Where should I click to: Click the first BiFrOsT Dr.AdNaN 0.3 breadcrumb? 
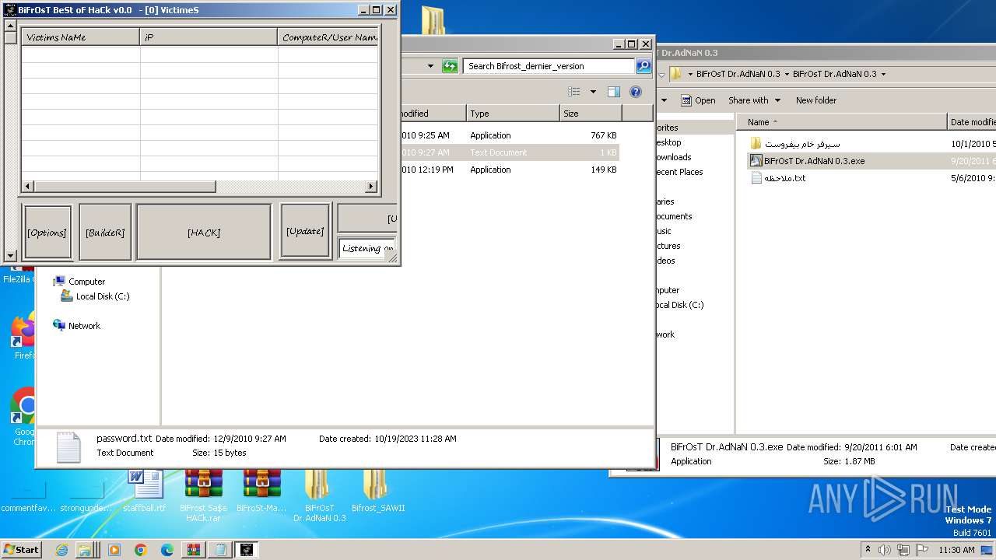[x=738, y=74]
